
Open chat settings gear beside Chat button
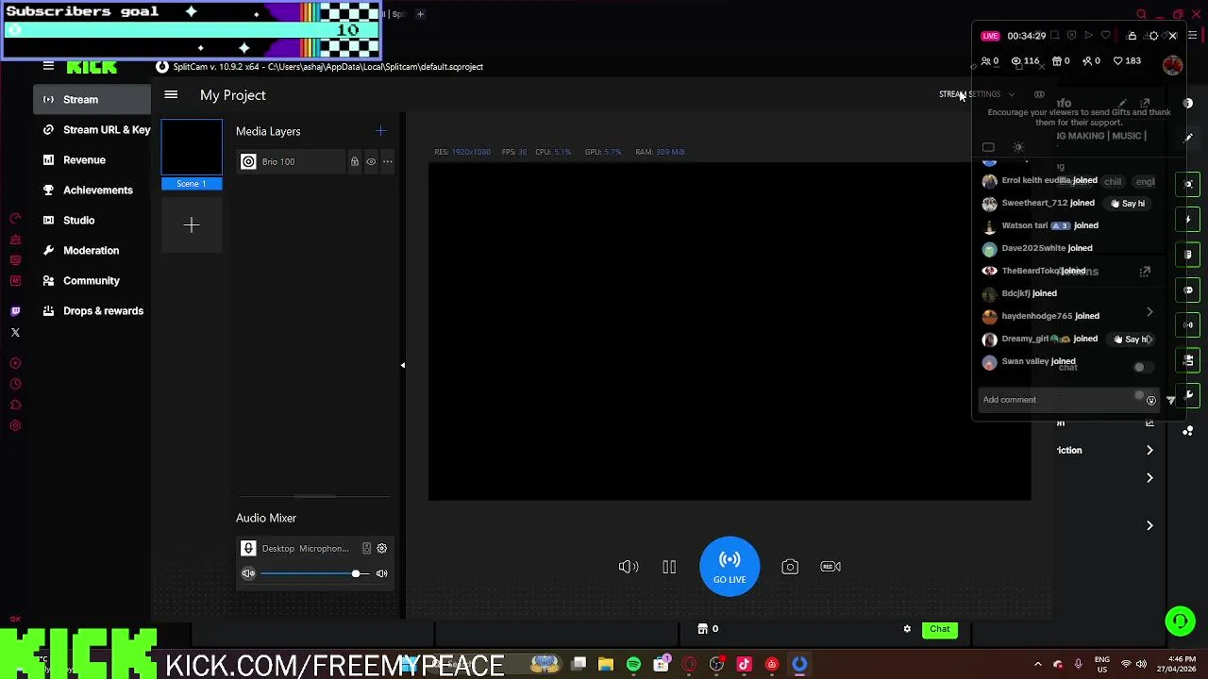(x=907, y=629)
